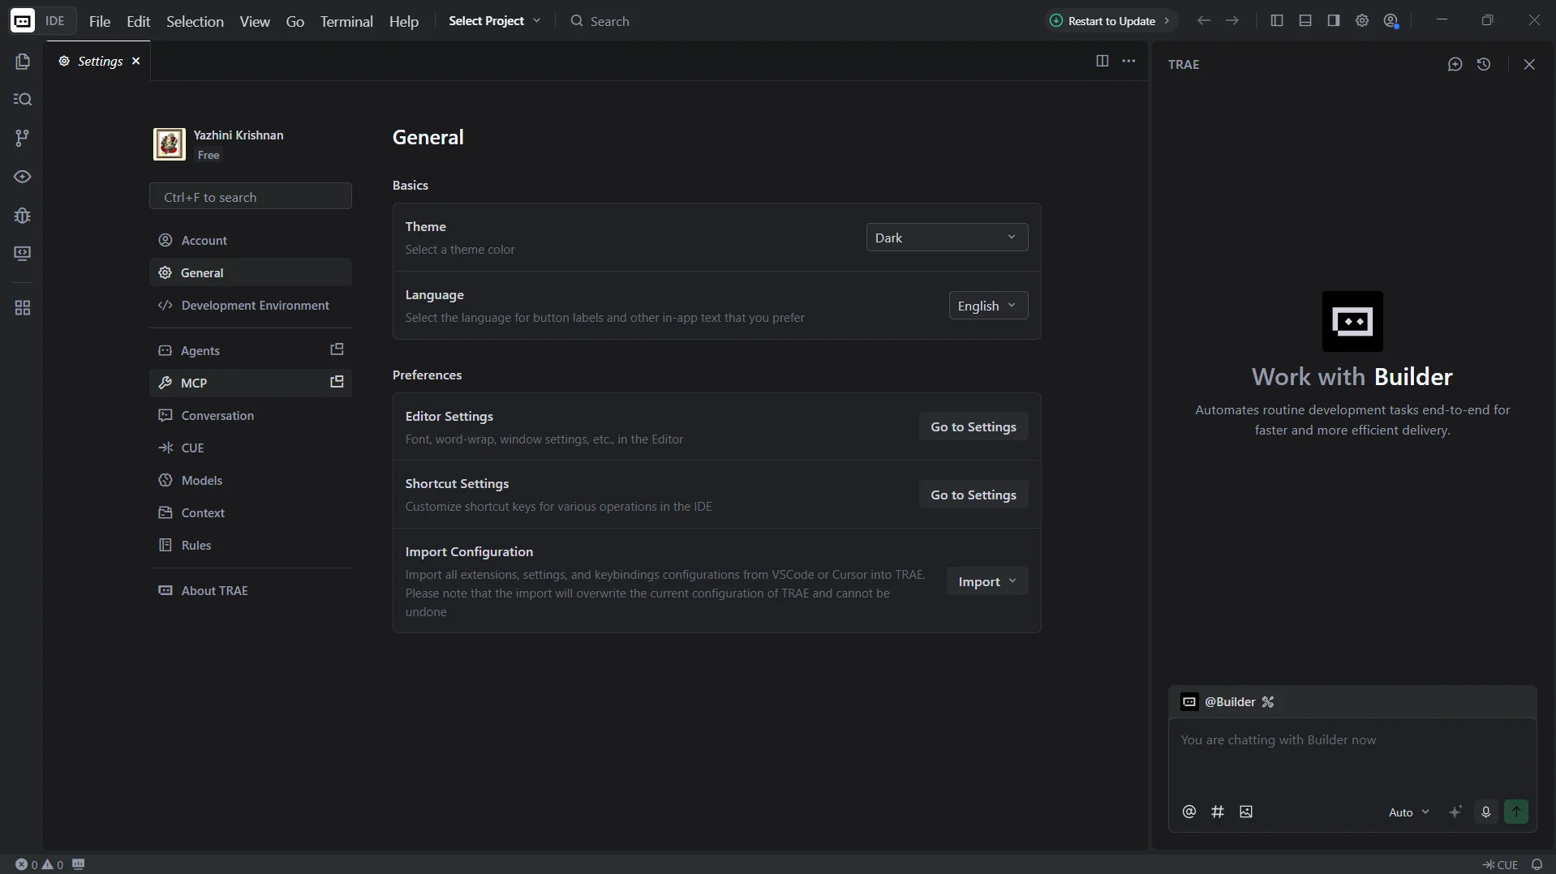Image resolution: width=1556 pixels, height=874 pixels.
Task: Open the notifications bell in status bar
Action: pyautogui.click(x=1536, y=864)
